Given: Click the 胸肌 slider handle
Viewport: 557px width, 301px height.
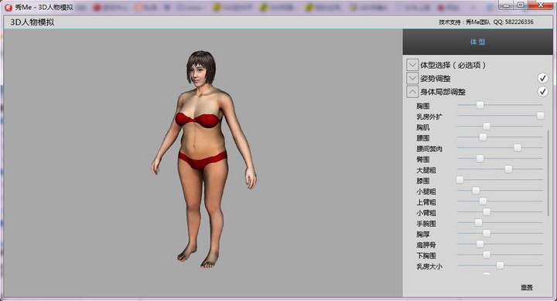Looking at the screenshot, I should (487, 127).
